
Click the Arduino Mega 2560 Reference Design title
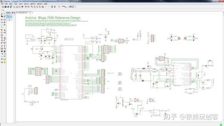tap(53, 18)
